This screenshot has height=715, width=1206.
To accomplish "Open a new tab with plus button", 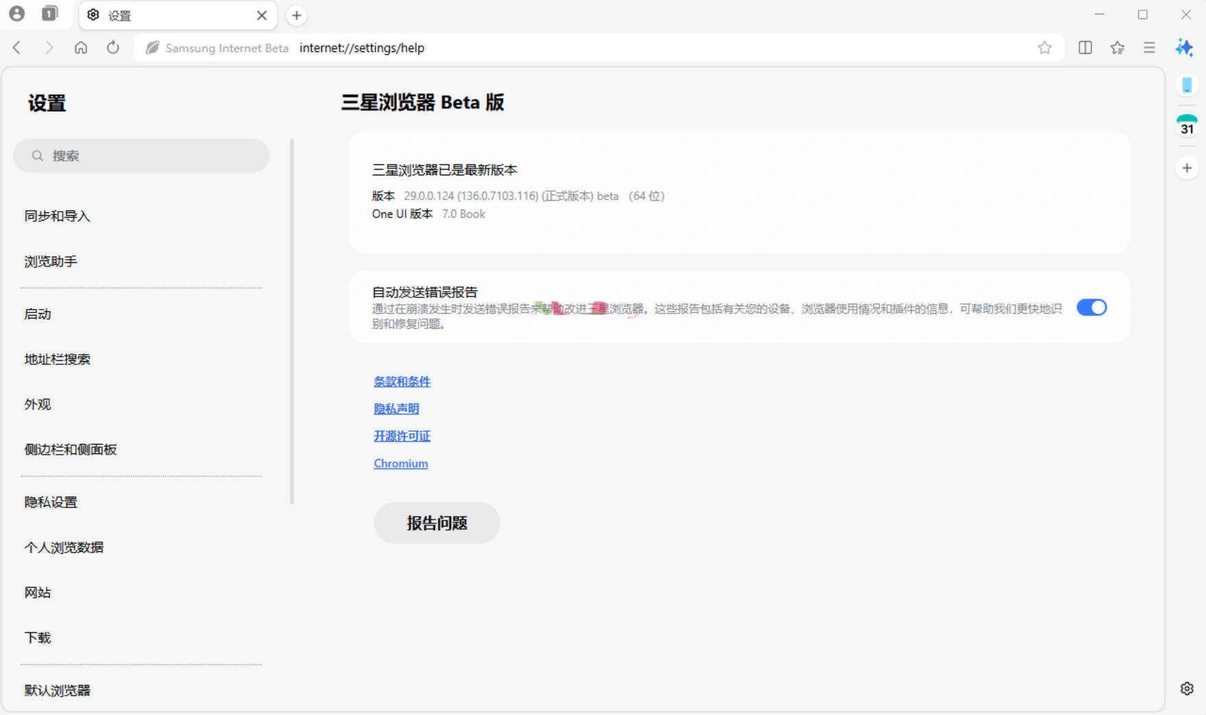I will 295,15.
